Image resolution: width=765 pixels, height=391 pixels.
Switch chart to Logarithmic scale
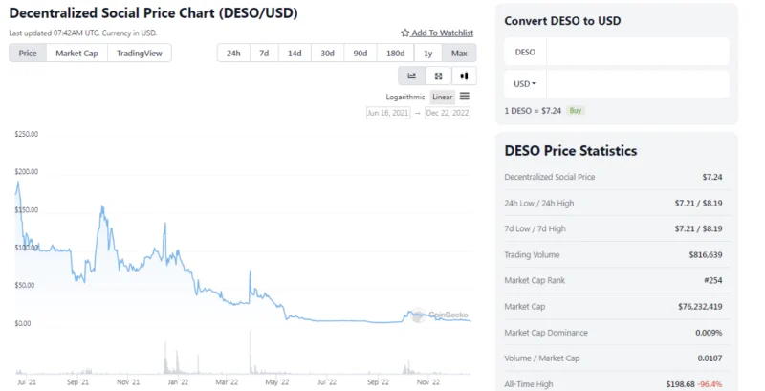pyautogui.click(x=404, y=97)
